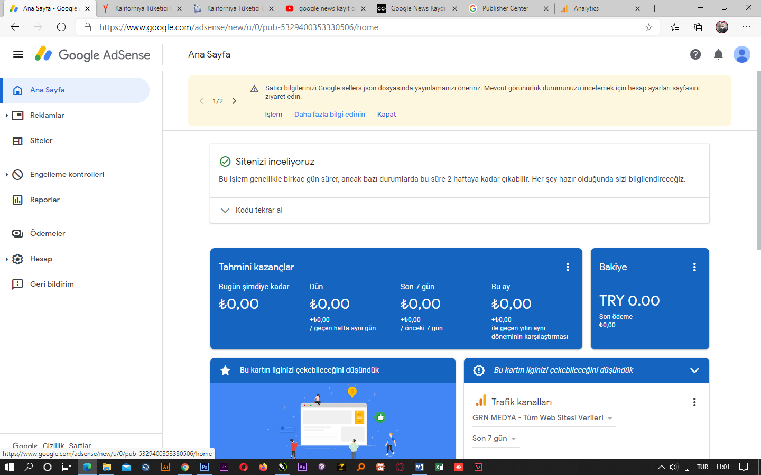Click Kapat to dismiss the banner
This screenshot has height=475, width=761.
click(x=387, y=115)
